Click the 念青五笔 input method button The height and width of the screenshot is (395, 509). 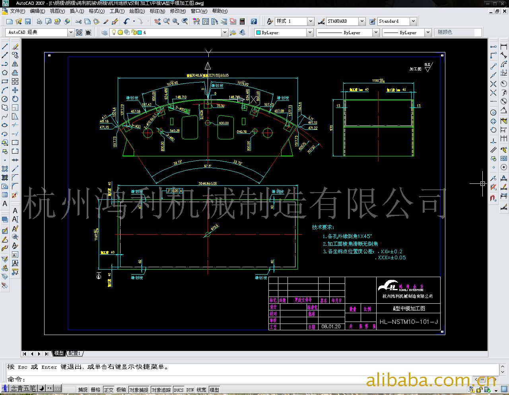(x=23, y=388)
